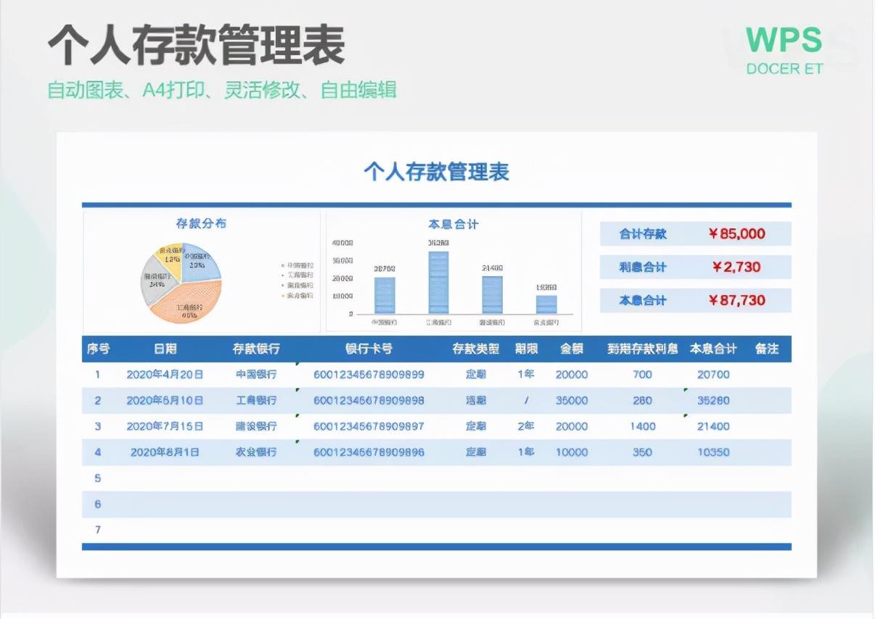Select the 350 interest cell
Screen dimensions: 875x619
pyautogui.click(x=642, y=452)
